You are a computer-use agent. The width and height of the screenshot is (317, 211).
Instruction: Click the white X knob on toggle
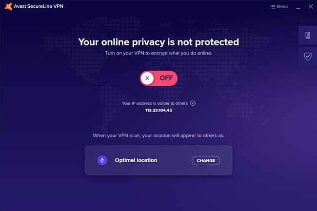click(147, 78)
